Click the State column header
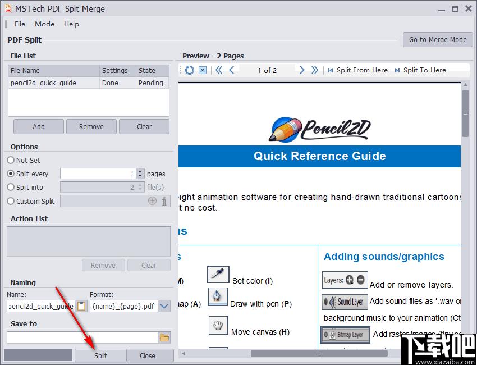Viewport: 477px width, 365px height. pyautogui.click(x=153, y=70)
